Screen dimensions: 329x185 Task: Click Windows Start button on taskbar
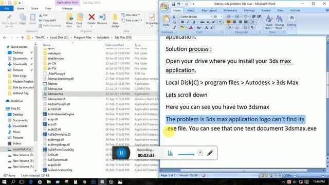pyautogui.click(x=4, y=181)
